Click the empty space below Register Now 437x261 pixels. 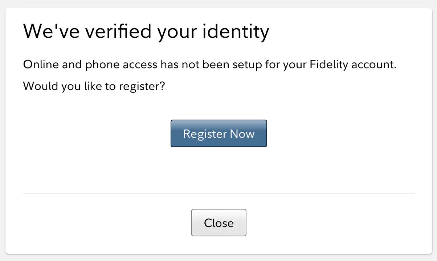click(x=218, y=170)
